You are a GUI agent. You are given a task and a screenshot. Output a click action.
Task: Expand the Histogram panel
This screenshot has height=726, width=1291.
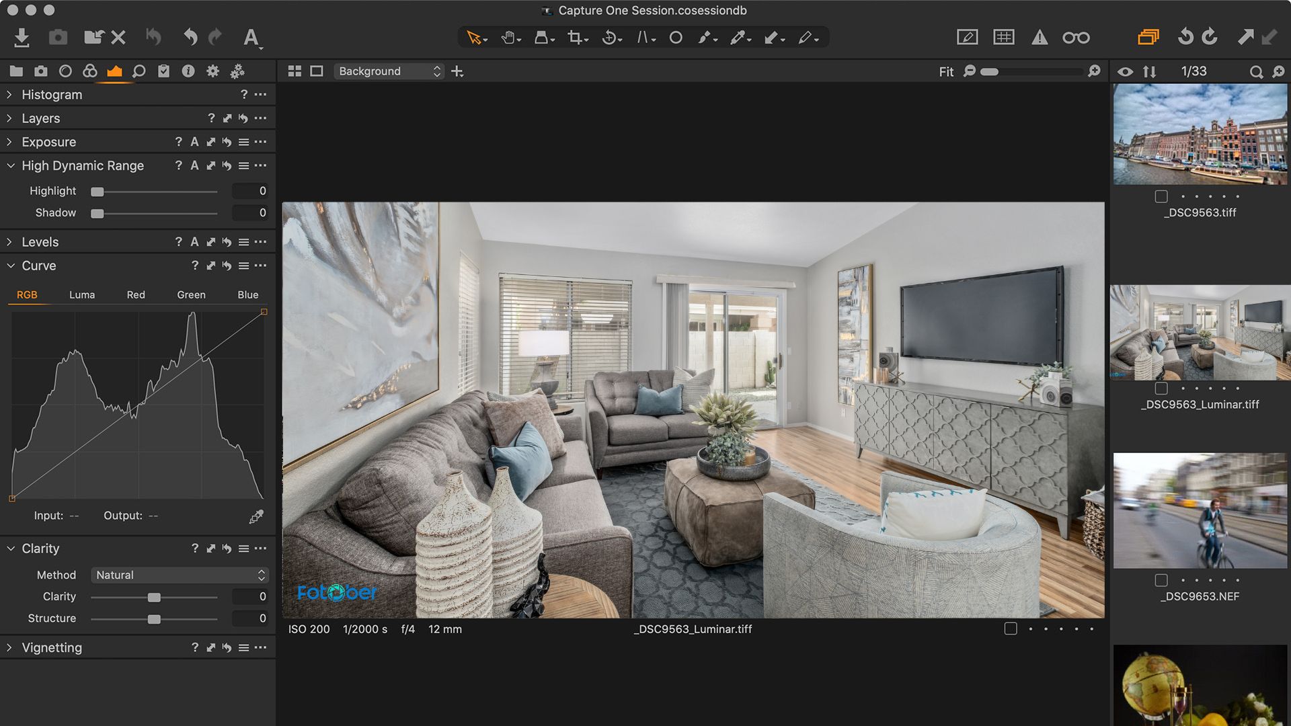(x=9, y=95)
